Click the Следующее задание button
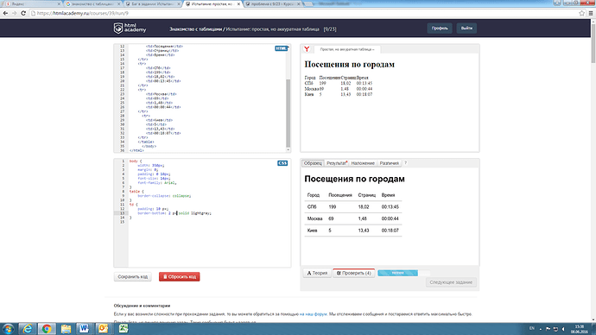596x335 pixels. tap(451, 282)
